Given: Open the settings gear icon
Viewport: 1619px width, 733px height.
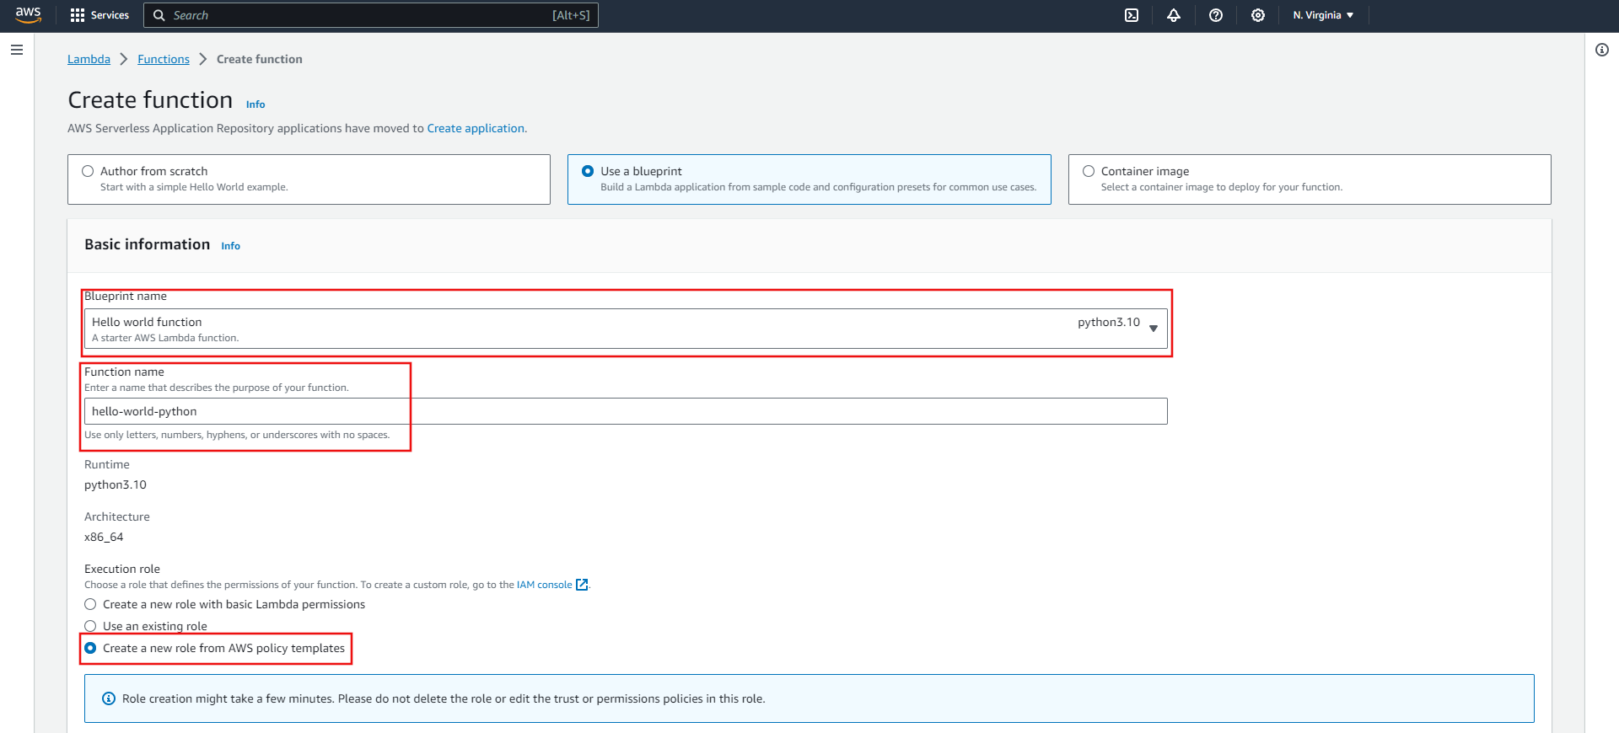Looking at the screenshot, I should tap(1258, 15).
